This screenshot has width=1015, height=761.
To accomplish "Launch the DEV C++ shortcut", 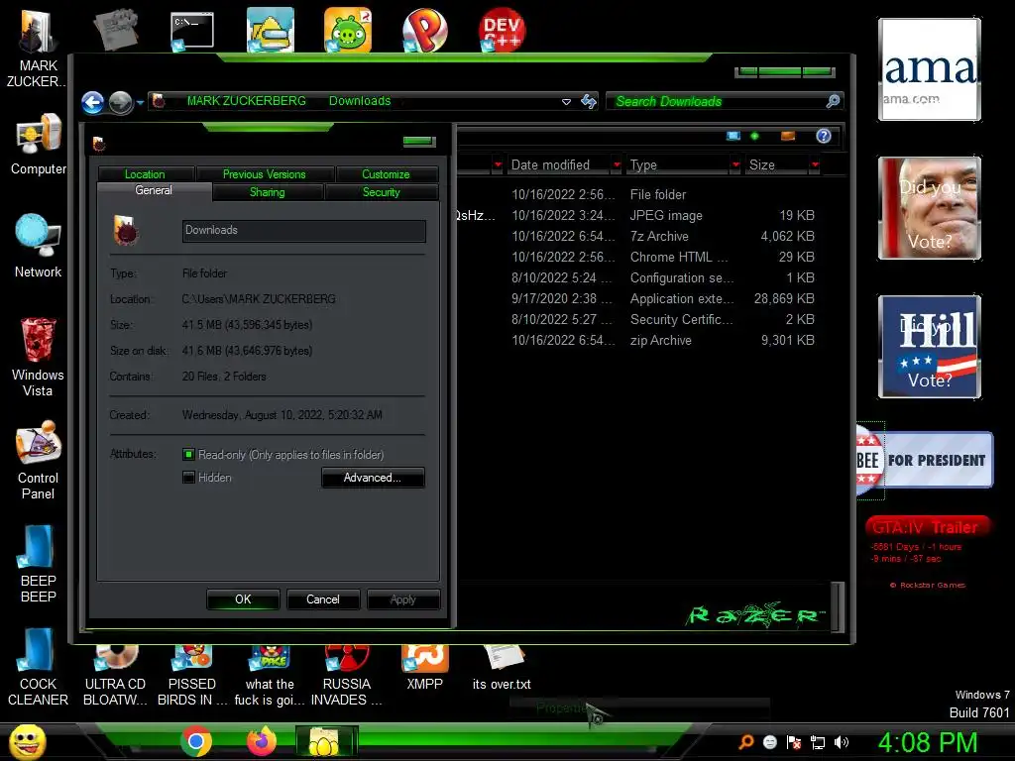I will click(502, 30).
